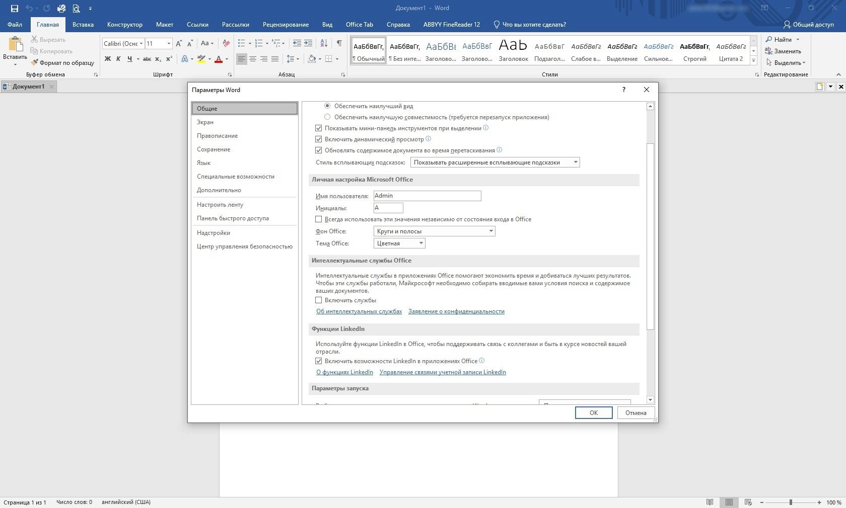Justify text alignment icon
Viewport: 846px width, 508px height.
275,59
